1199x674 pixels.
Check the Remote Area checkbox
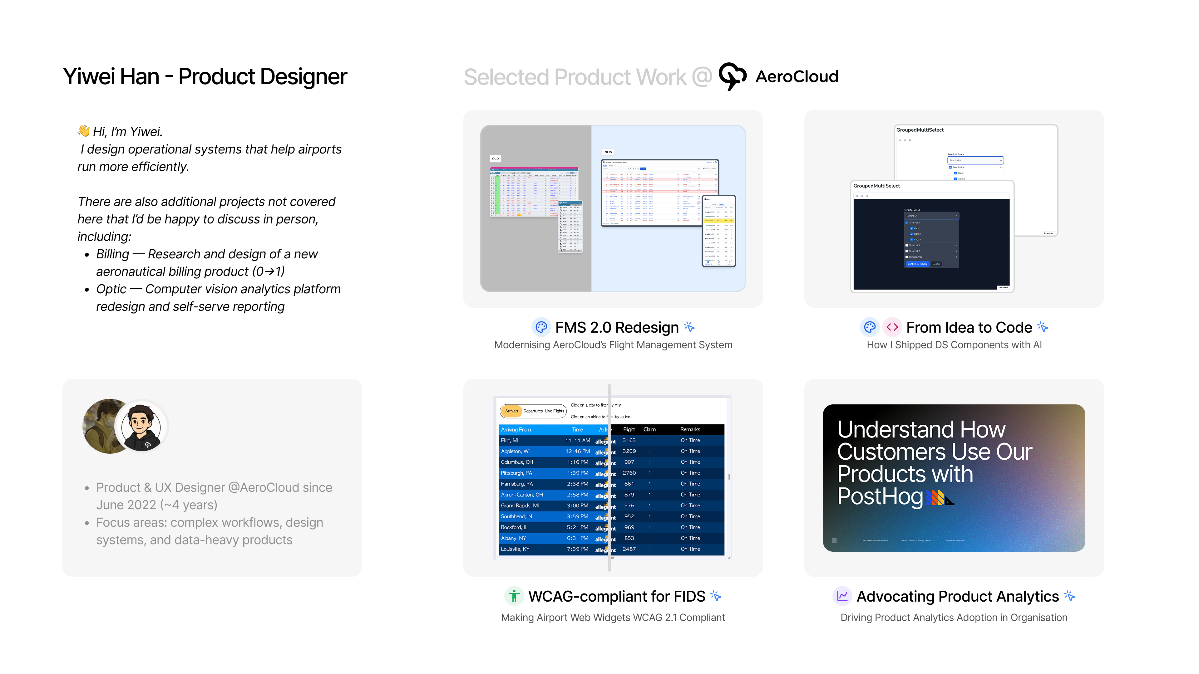click(907, 257)
